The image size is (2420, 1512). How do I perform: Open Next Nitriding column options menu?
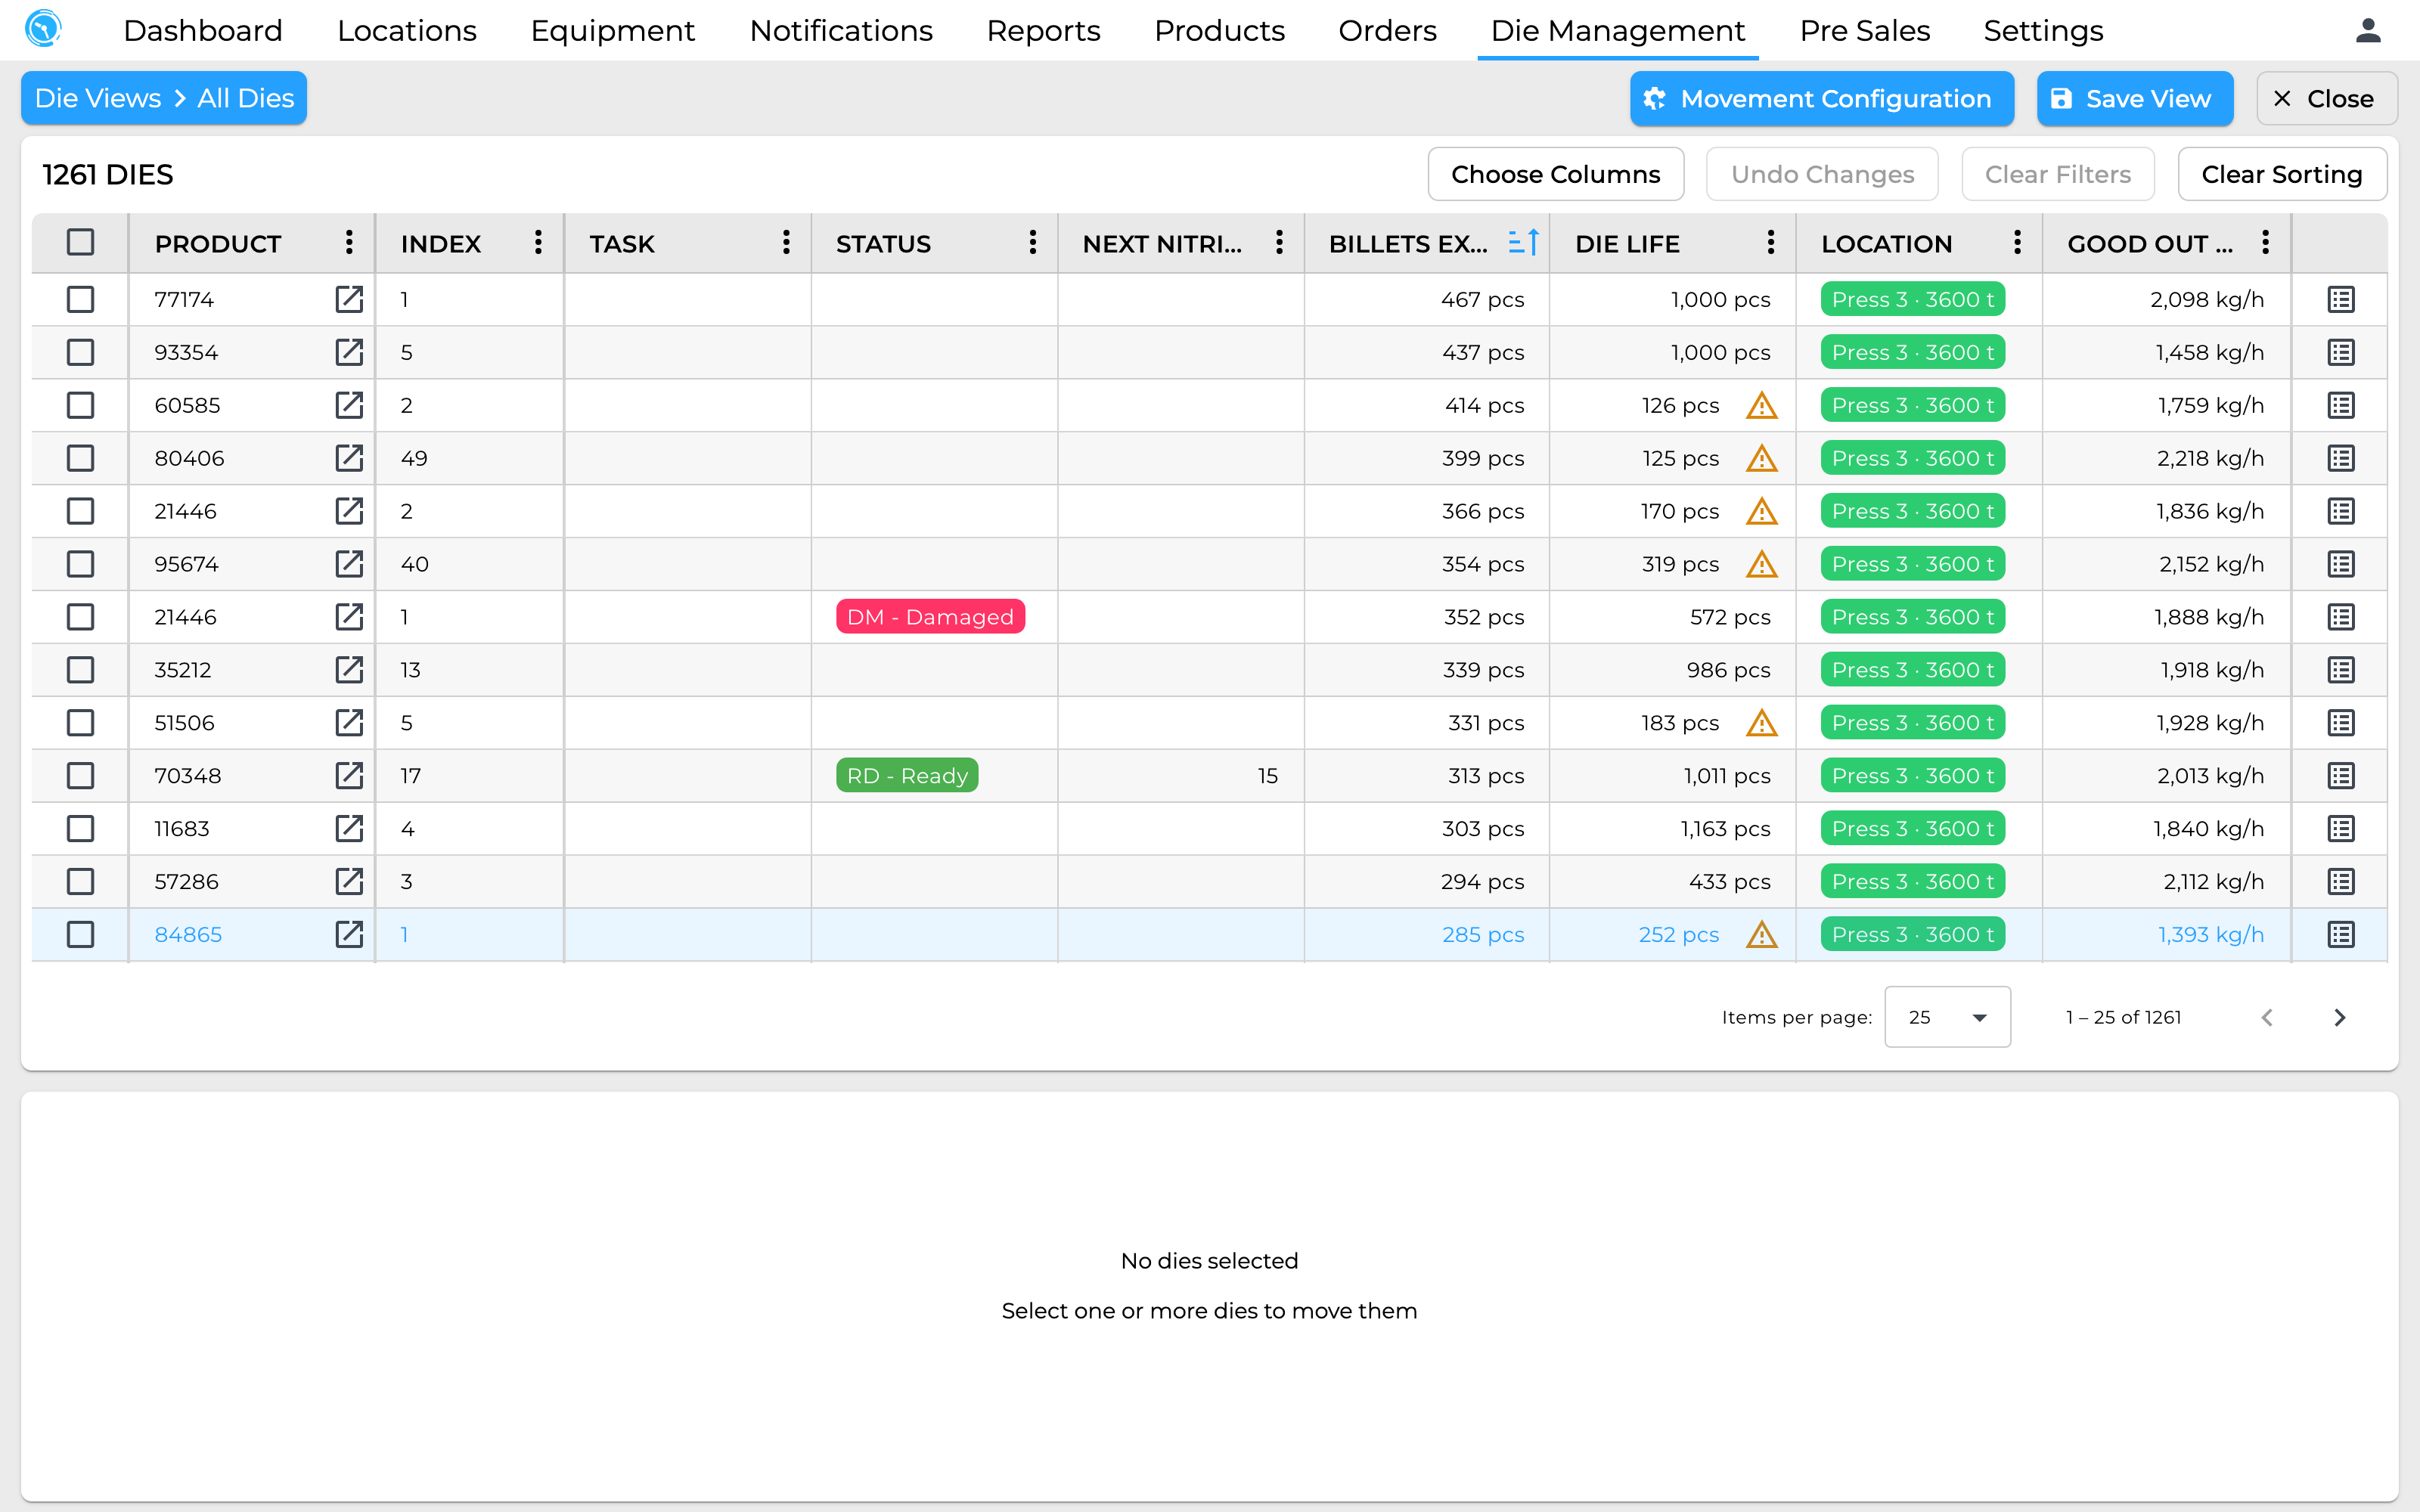point(1279,242)
